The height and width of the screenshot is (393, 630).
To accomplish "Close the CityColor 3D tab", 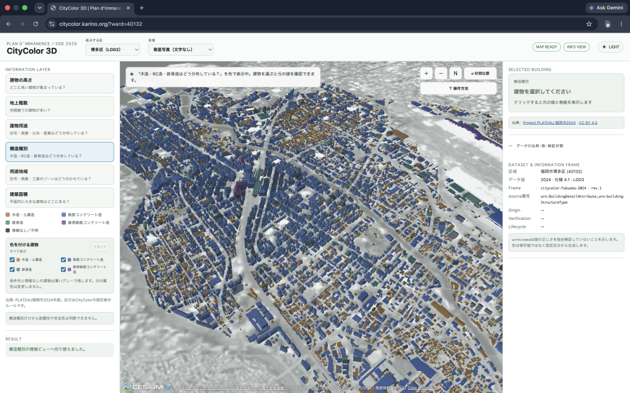I will pyautogui.click(x=128, y=7).
